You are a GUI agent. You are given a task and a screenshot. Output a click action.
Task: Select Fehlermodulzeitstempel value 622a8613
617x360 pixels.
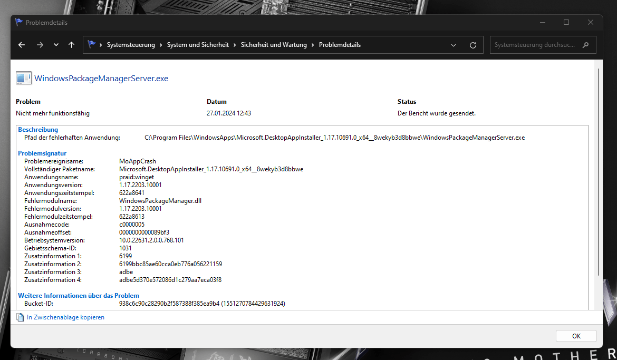[132, 217]
